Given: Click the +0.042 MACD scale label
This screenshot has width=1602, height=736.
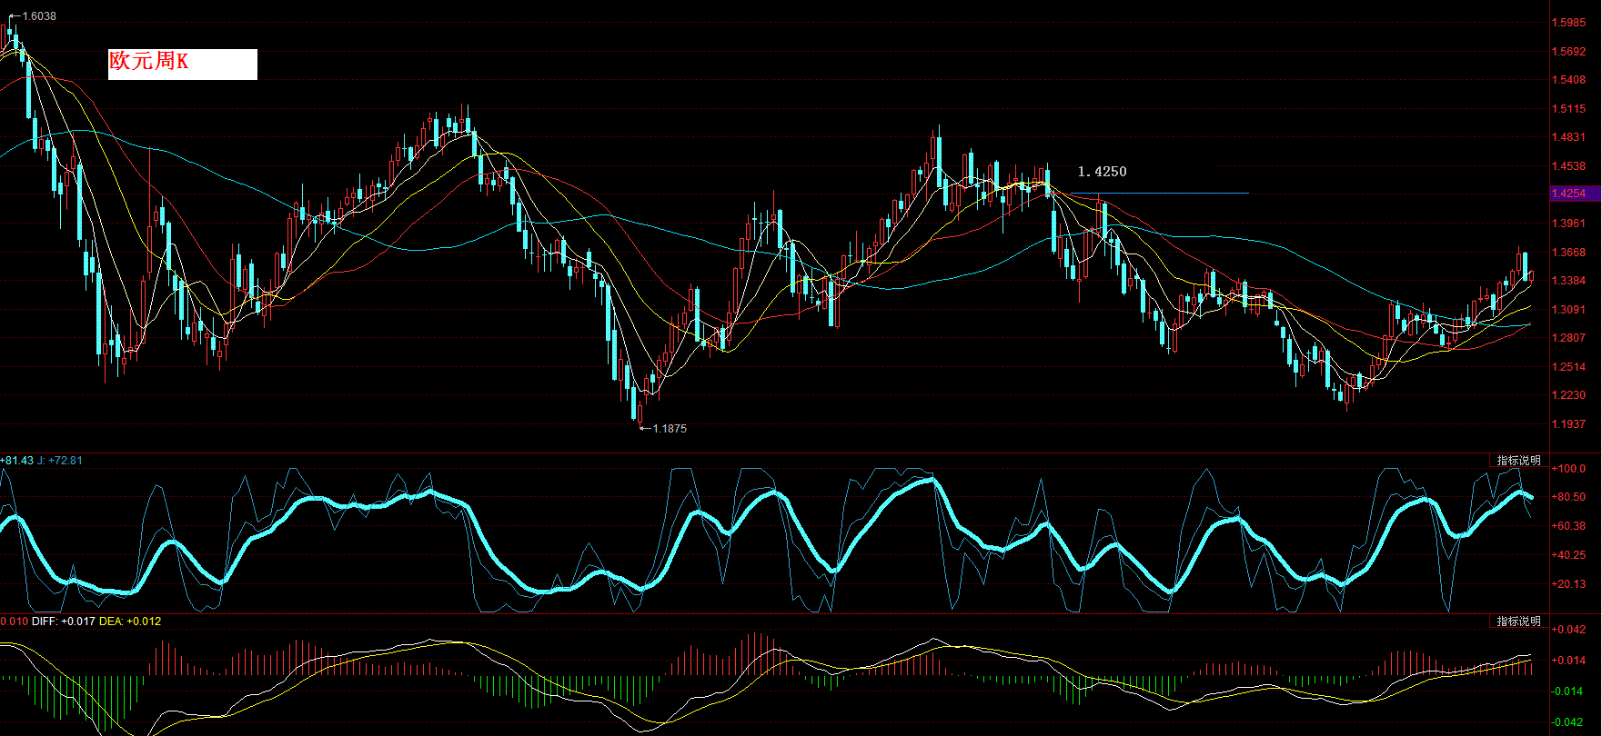Looking at the screenshot, I should coord(1569,630).
